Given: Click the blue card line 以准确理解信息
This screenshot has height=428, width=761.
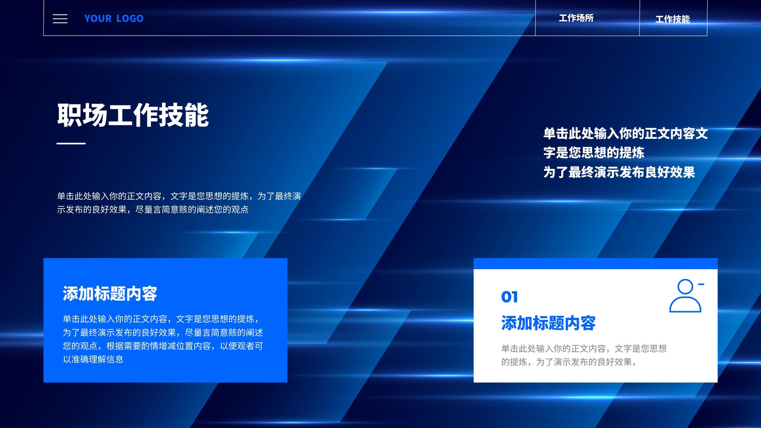Looking at the screenshot, I should (93, 360).
